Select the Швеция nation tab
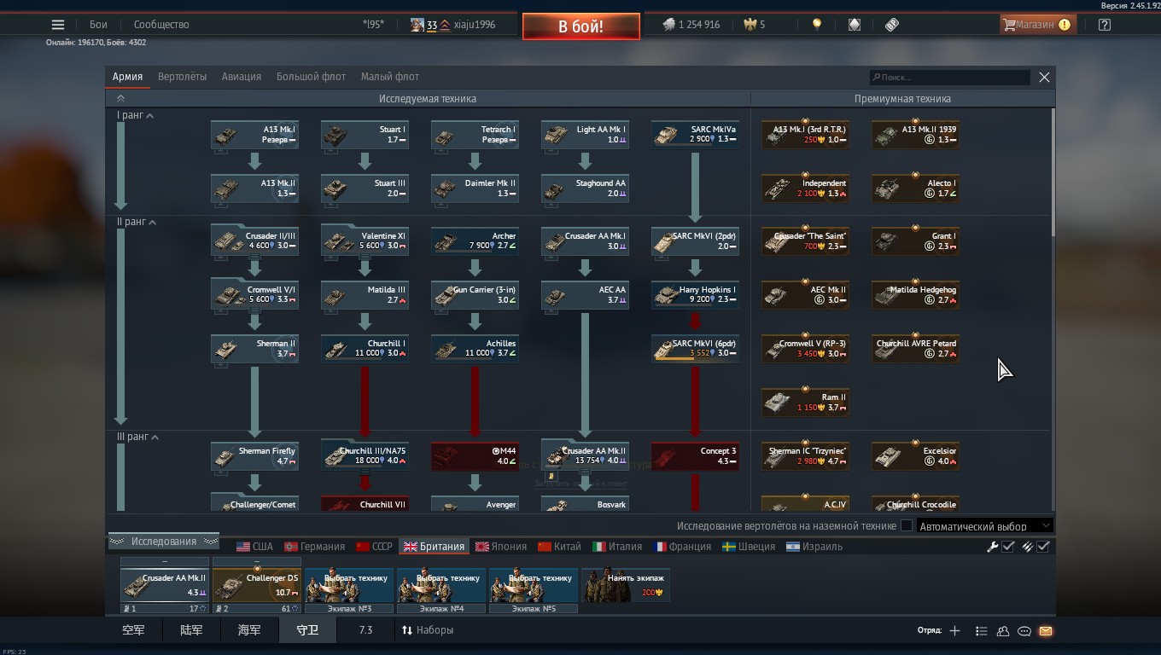 pyautogui.click(x=748, y=547)
